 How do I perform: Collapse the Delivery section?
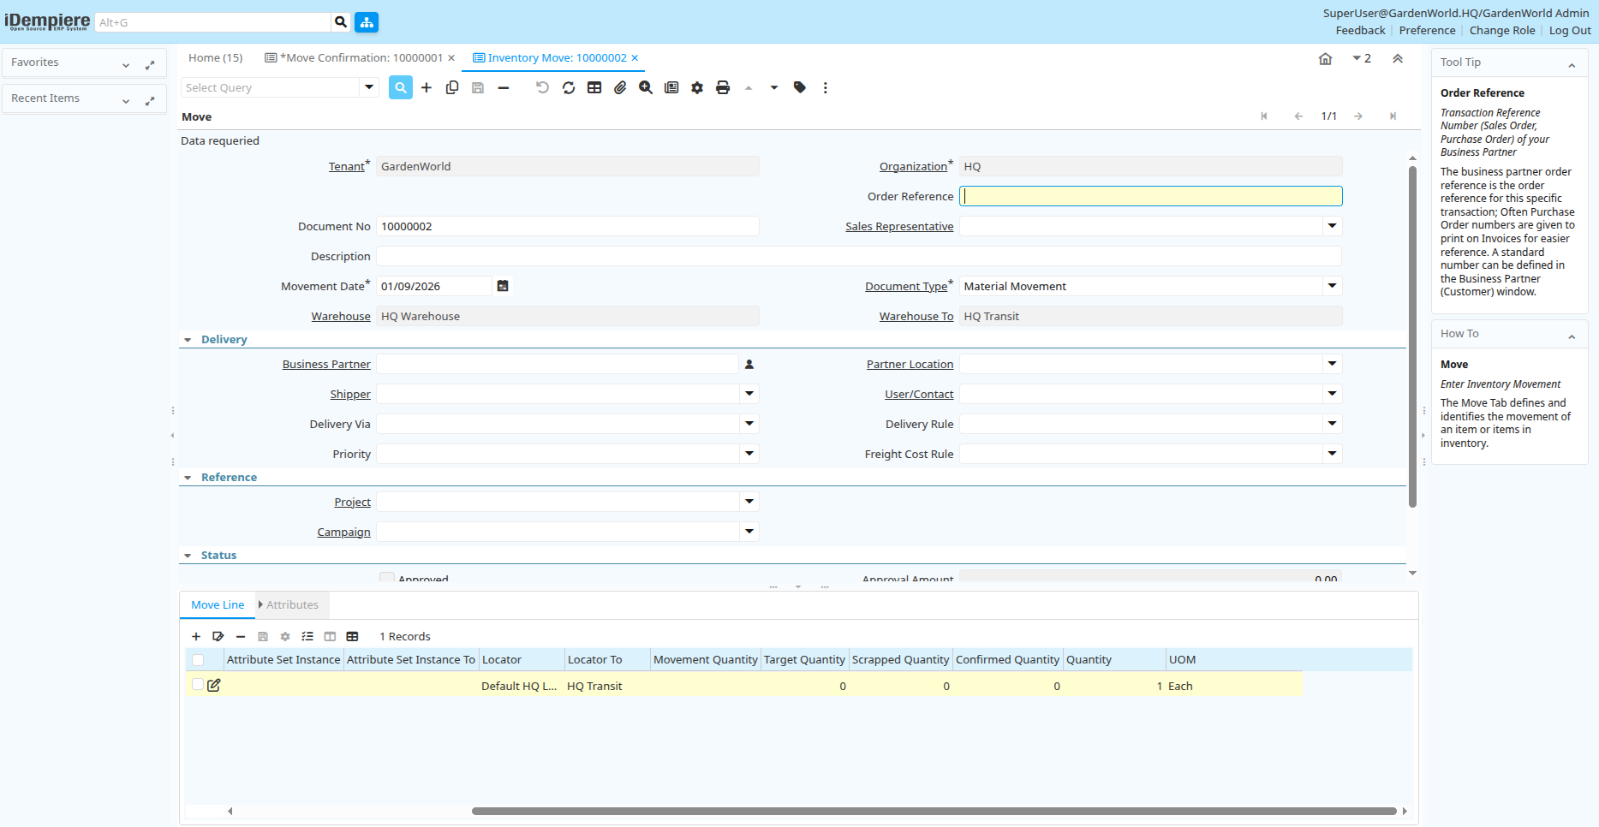coord(188,339)
